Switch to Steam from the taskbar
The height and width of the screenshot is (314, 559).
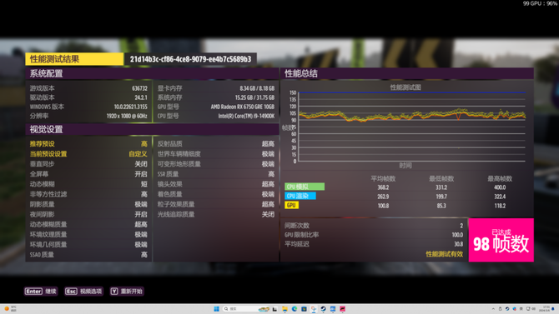tap(324, 309)
